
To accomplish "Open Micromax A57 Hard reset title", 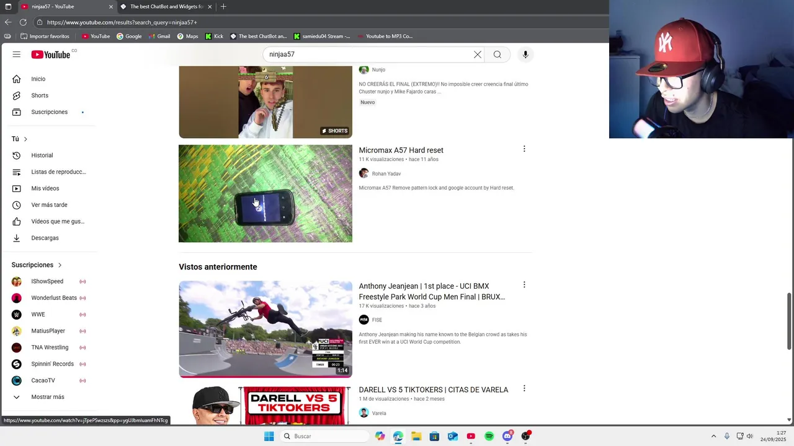I will click(x=401, y=150).
